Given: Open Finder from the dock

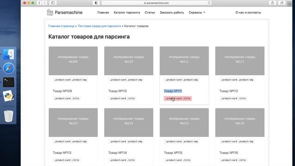Looking at the screenshot, I should [8, 54].
